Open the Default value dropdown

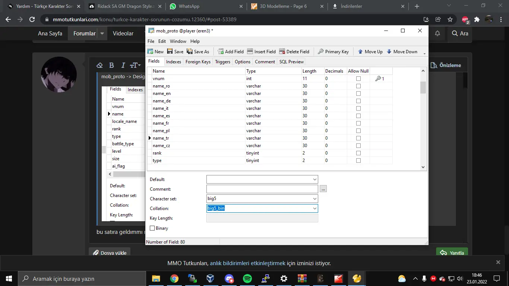tap(315, 179)
